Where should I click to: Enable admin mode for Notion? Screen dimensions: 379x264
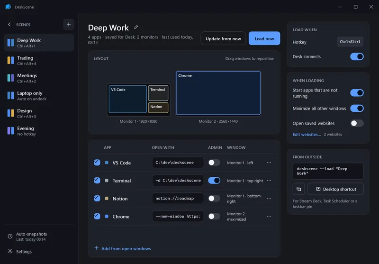(x=214, y=198)
